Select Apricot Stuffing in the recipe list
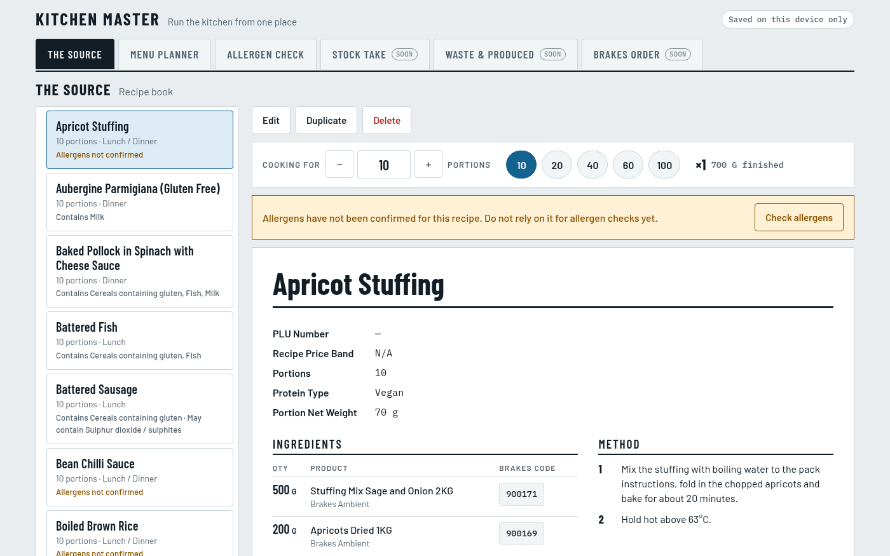The width and height of the screenshot is (890, 556). [x=140, y=140]
